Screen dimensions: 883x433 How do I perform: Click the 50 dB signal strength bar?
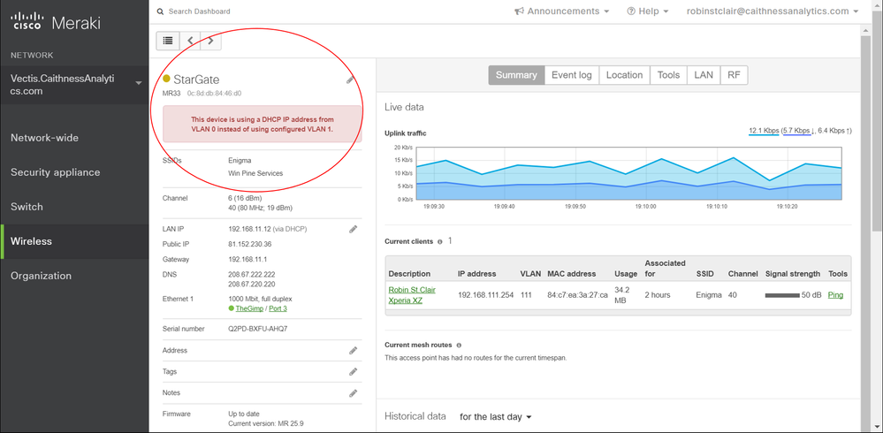pyautogui.click(x=782, y=295)
